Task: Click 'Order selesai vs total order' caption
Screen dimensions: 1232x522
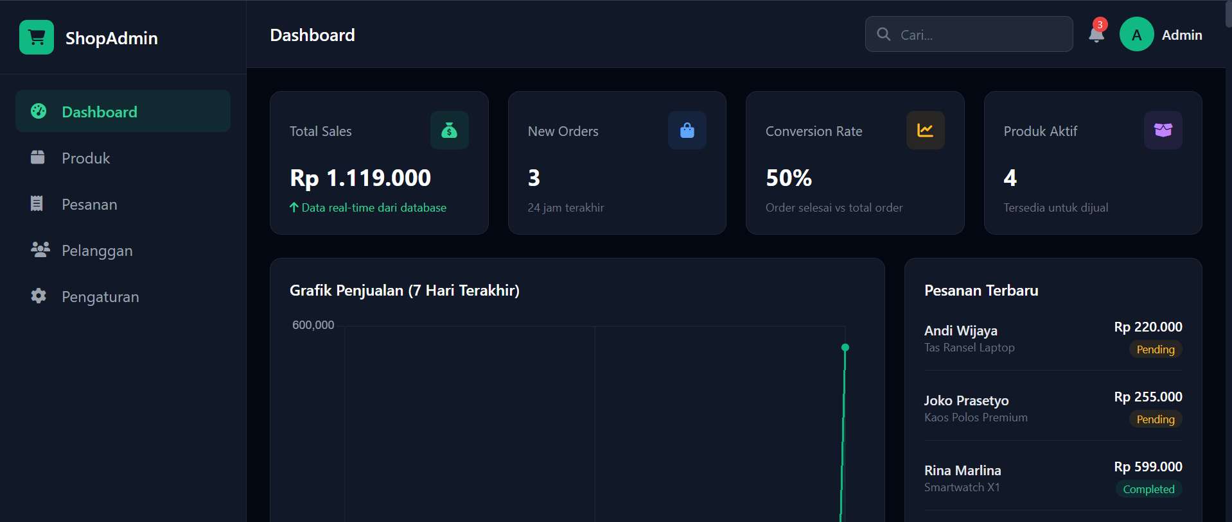Action: pyautogui.click(x=834, y=207)
